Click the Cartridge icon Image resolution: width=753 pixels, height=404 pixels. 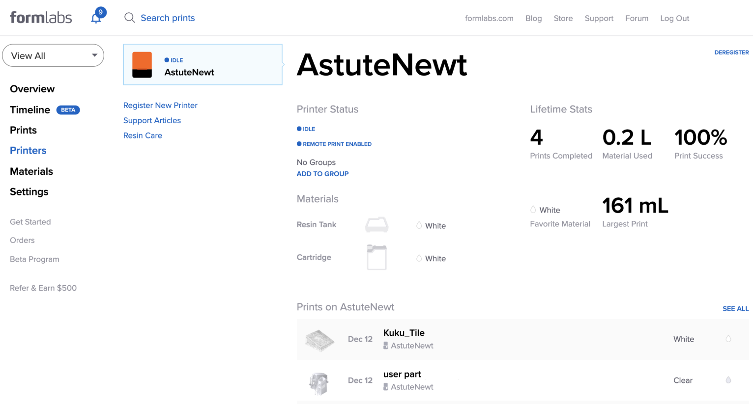377,257
